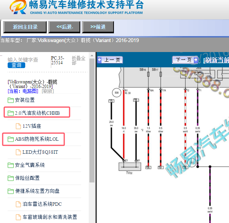The width and height of the screenshot is (229, 223).
Task: Open 泊车雷达系统PDC document
Action: click(42, 204)
